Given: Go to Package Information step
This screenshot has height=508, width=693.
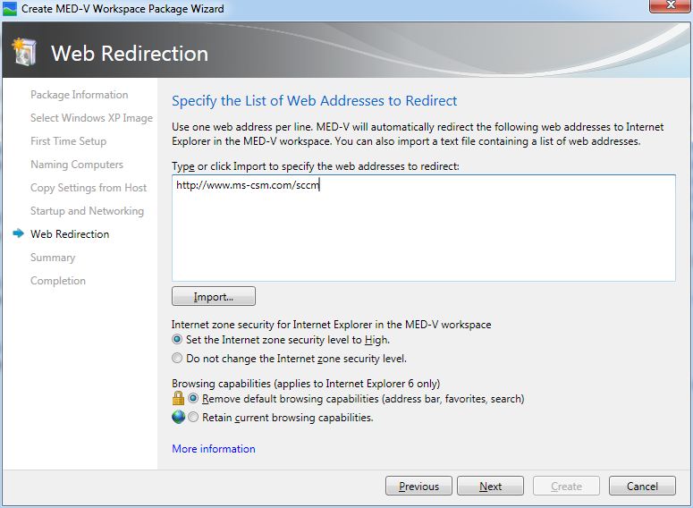Looking at the screenshot, I should [x=79, y=95].
